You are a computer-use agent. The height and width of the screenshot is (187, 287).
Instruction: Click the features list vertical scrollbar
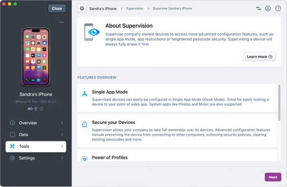coord(279,103)
